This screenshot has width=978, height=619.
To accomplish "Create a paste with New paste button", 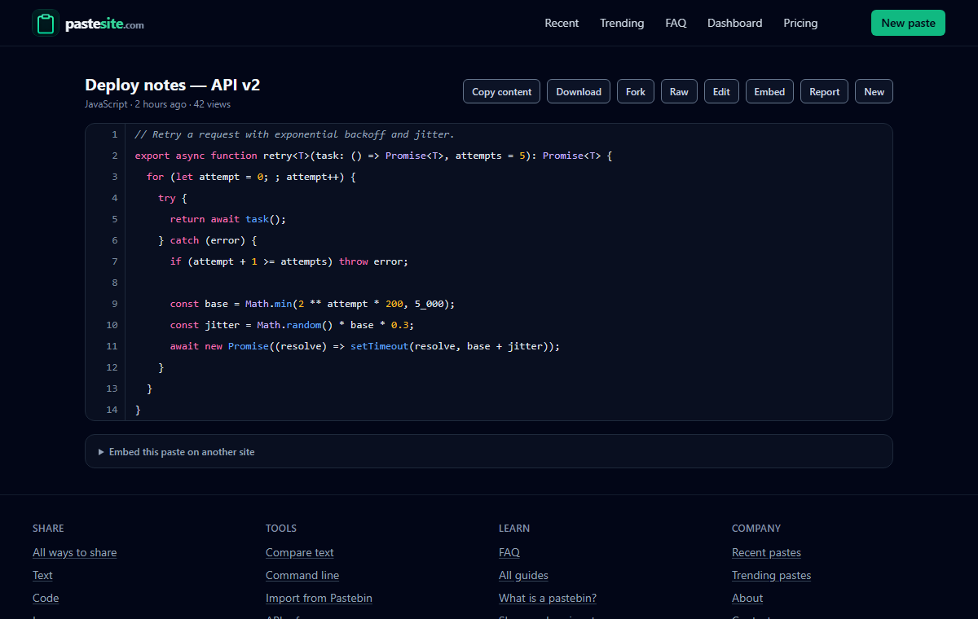I will tap(908, 23).
